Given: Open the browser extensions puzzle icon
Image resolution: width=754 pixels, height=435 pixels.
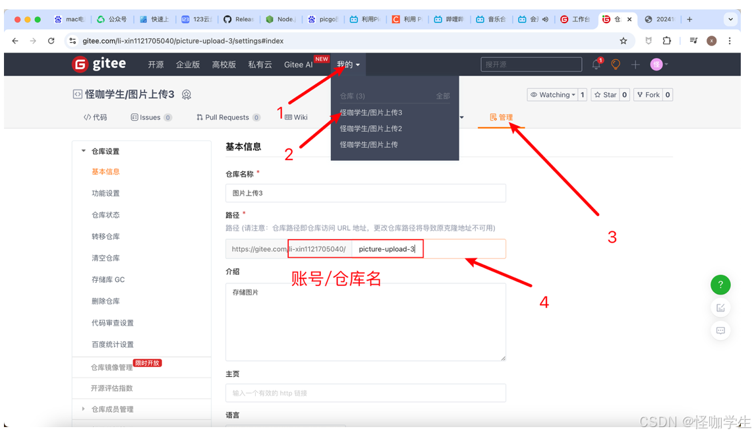Looking at the screenshot, I should [x=666, y=41].
